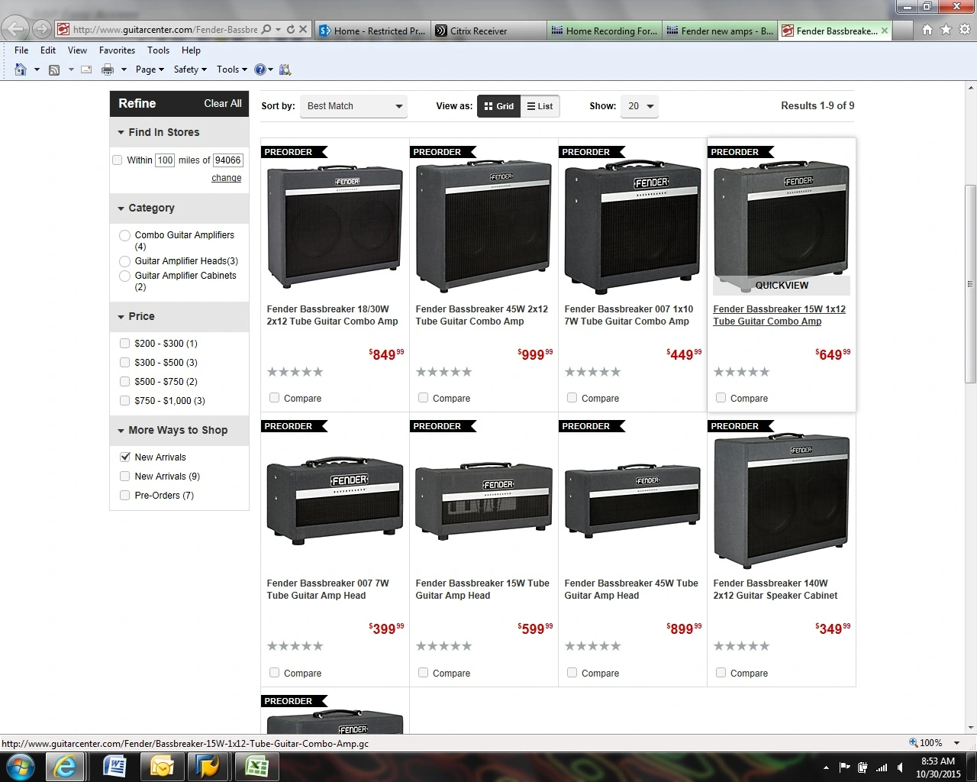Switch to Citrix Receiver tab
977x782 pixels.
coord(488,31)
